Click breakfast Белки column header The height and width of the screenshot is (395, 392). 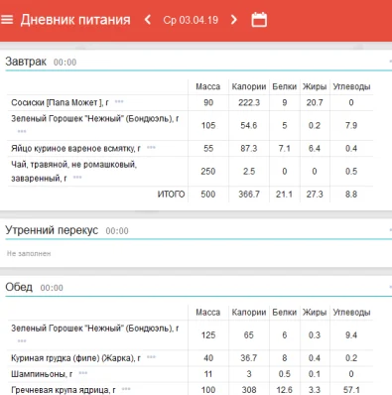285,86
